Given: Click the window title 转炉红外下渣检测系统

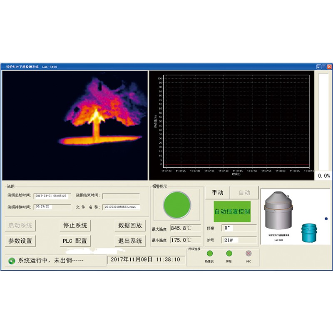Looking at the screenshot, I should tap(22, 67).
